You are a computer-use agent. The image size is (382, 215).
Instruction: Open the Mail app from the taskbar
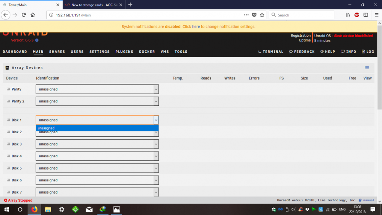click(89, 209)
